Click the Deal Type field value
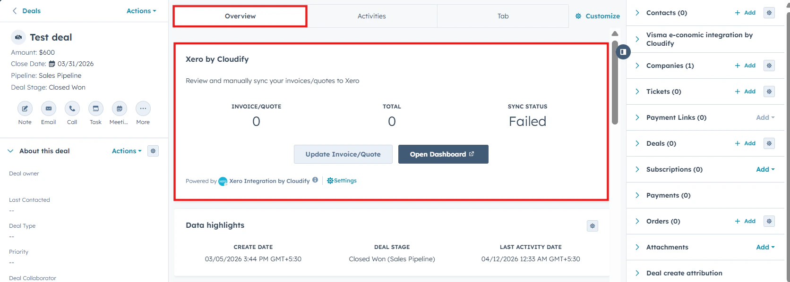Screen dimensions: 790x282 (x=12, y=237)
